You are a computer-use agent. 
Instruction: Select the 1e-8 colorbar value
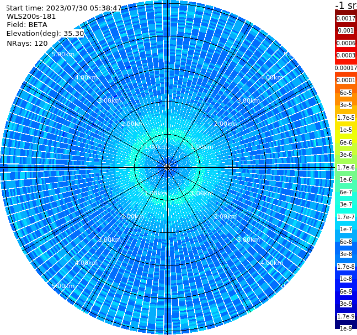click(346, 279)
